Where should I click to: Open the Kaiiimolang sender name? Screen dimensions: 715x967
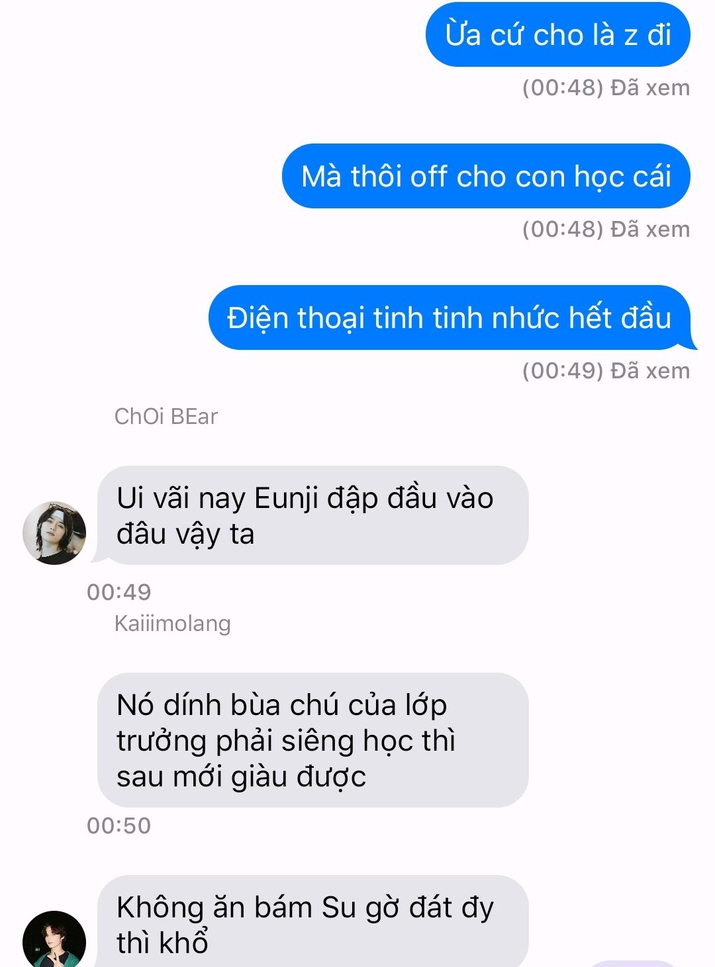tap(173, 624)
